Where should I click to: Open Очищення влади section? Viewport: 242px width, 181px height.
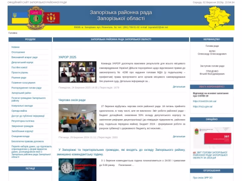[21, 136]
